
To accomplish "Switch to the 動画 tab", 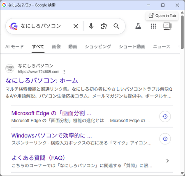I will coord(73,47).
